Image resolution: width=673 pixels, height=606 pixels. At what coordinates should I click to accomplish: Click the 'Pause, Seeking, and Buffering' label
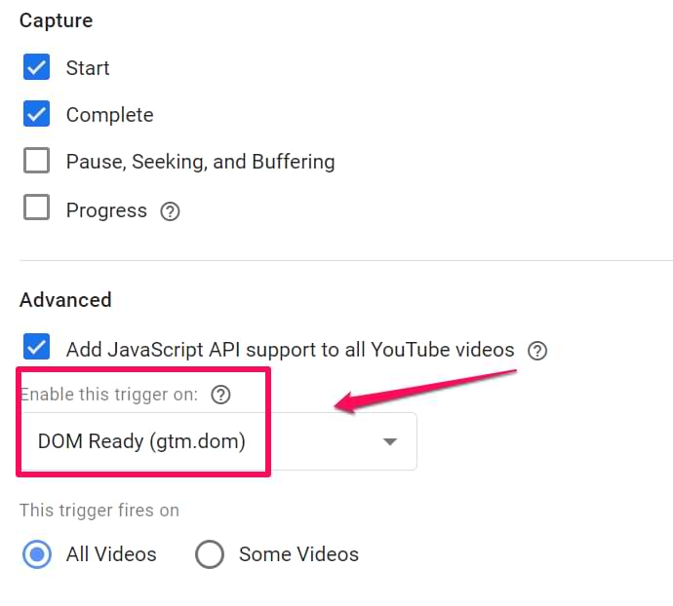(x=201, y=162)
